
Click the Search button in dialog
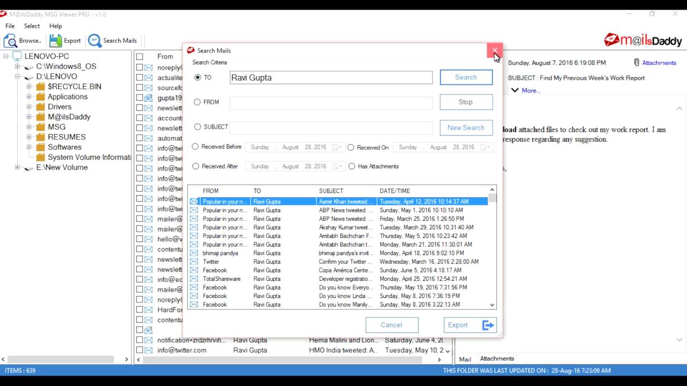coord(466,77)
